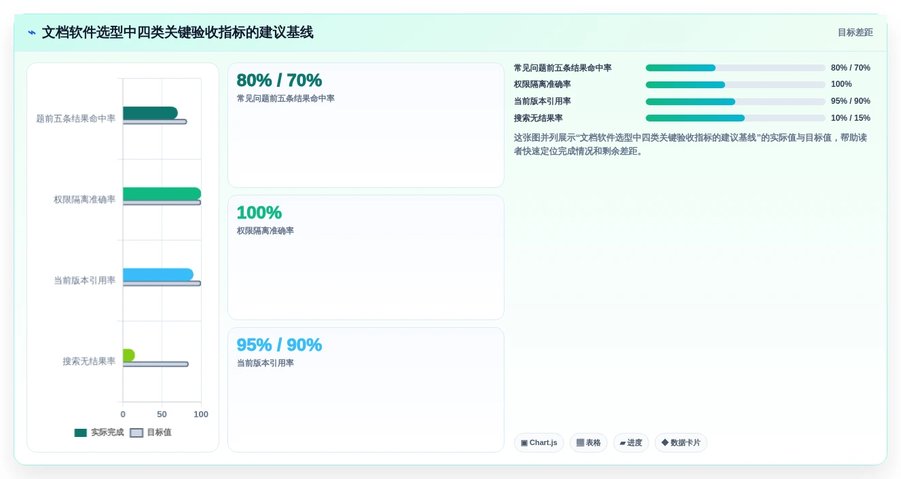Click the 搜索无结果率 label in progress list
The height and width of the screenshot is (479, 901).
tap(538, 118)
